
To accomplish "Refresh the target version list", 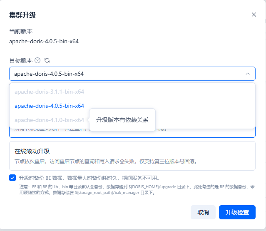I will (x=47, y=60).
